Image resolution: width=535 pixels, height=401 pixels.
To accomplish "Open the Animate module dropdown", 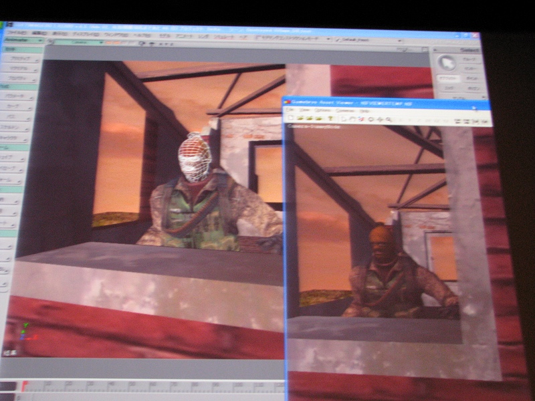I will 23,40.
